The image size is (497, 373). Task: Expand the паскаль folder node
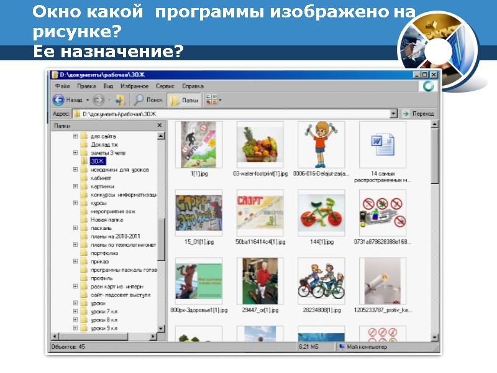76,229
